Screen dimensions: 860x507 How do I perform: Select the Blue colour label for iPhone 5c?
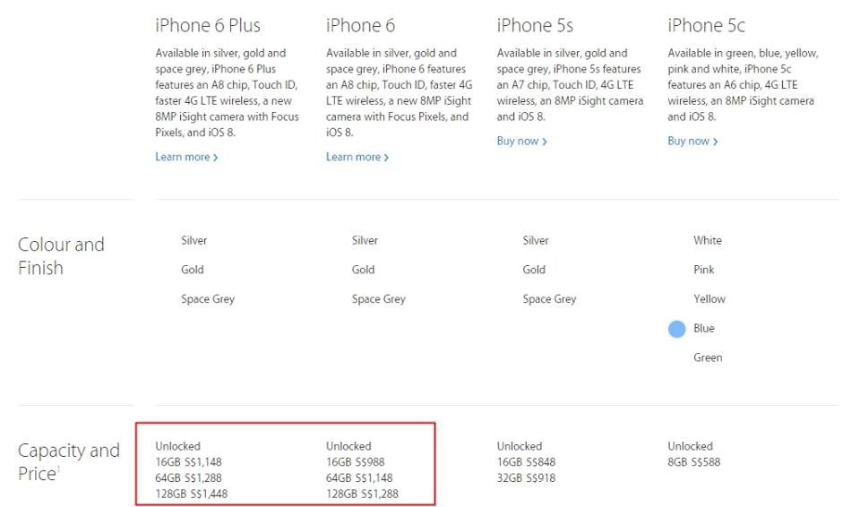click(704, 329)
